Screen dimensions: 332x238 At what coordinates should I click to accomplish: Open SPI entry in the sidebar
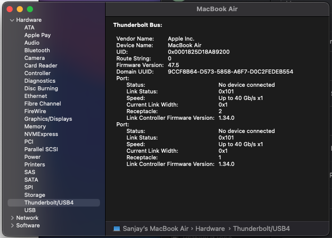pyautogui.click(x=28, y=188)
